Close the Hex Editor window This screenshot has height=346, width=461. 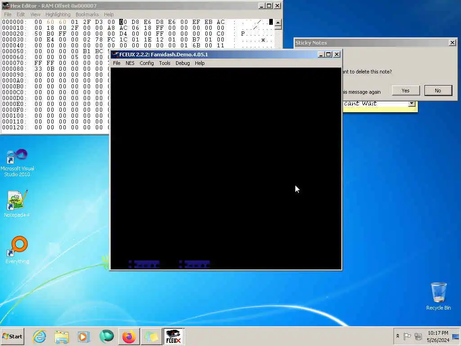pos(277,5)
